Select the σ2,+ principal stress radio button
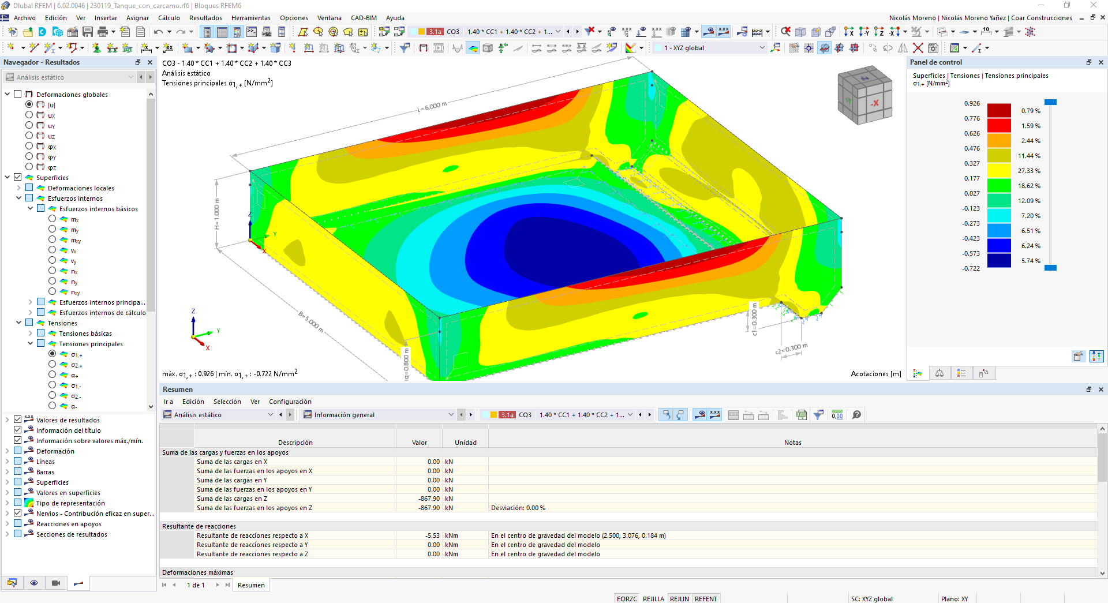Screen dimensions: 1108x603 [x=53, y=364]
